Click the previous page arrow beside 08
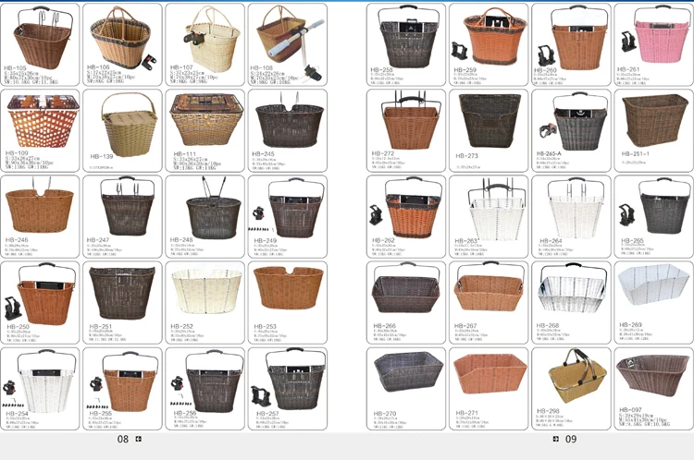Image resolution: width=694 pixels, height=460 pixels. tap(139, 439)
